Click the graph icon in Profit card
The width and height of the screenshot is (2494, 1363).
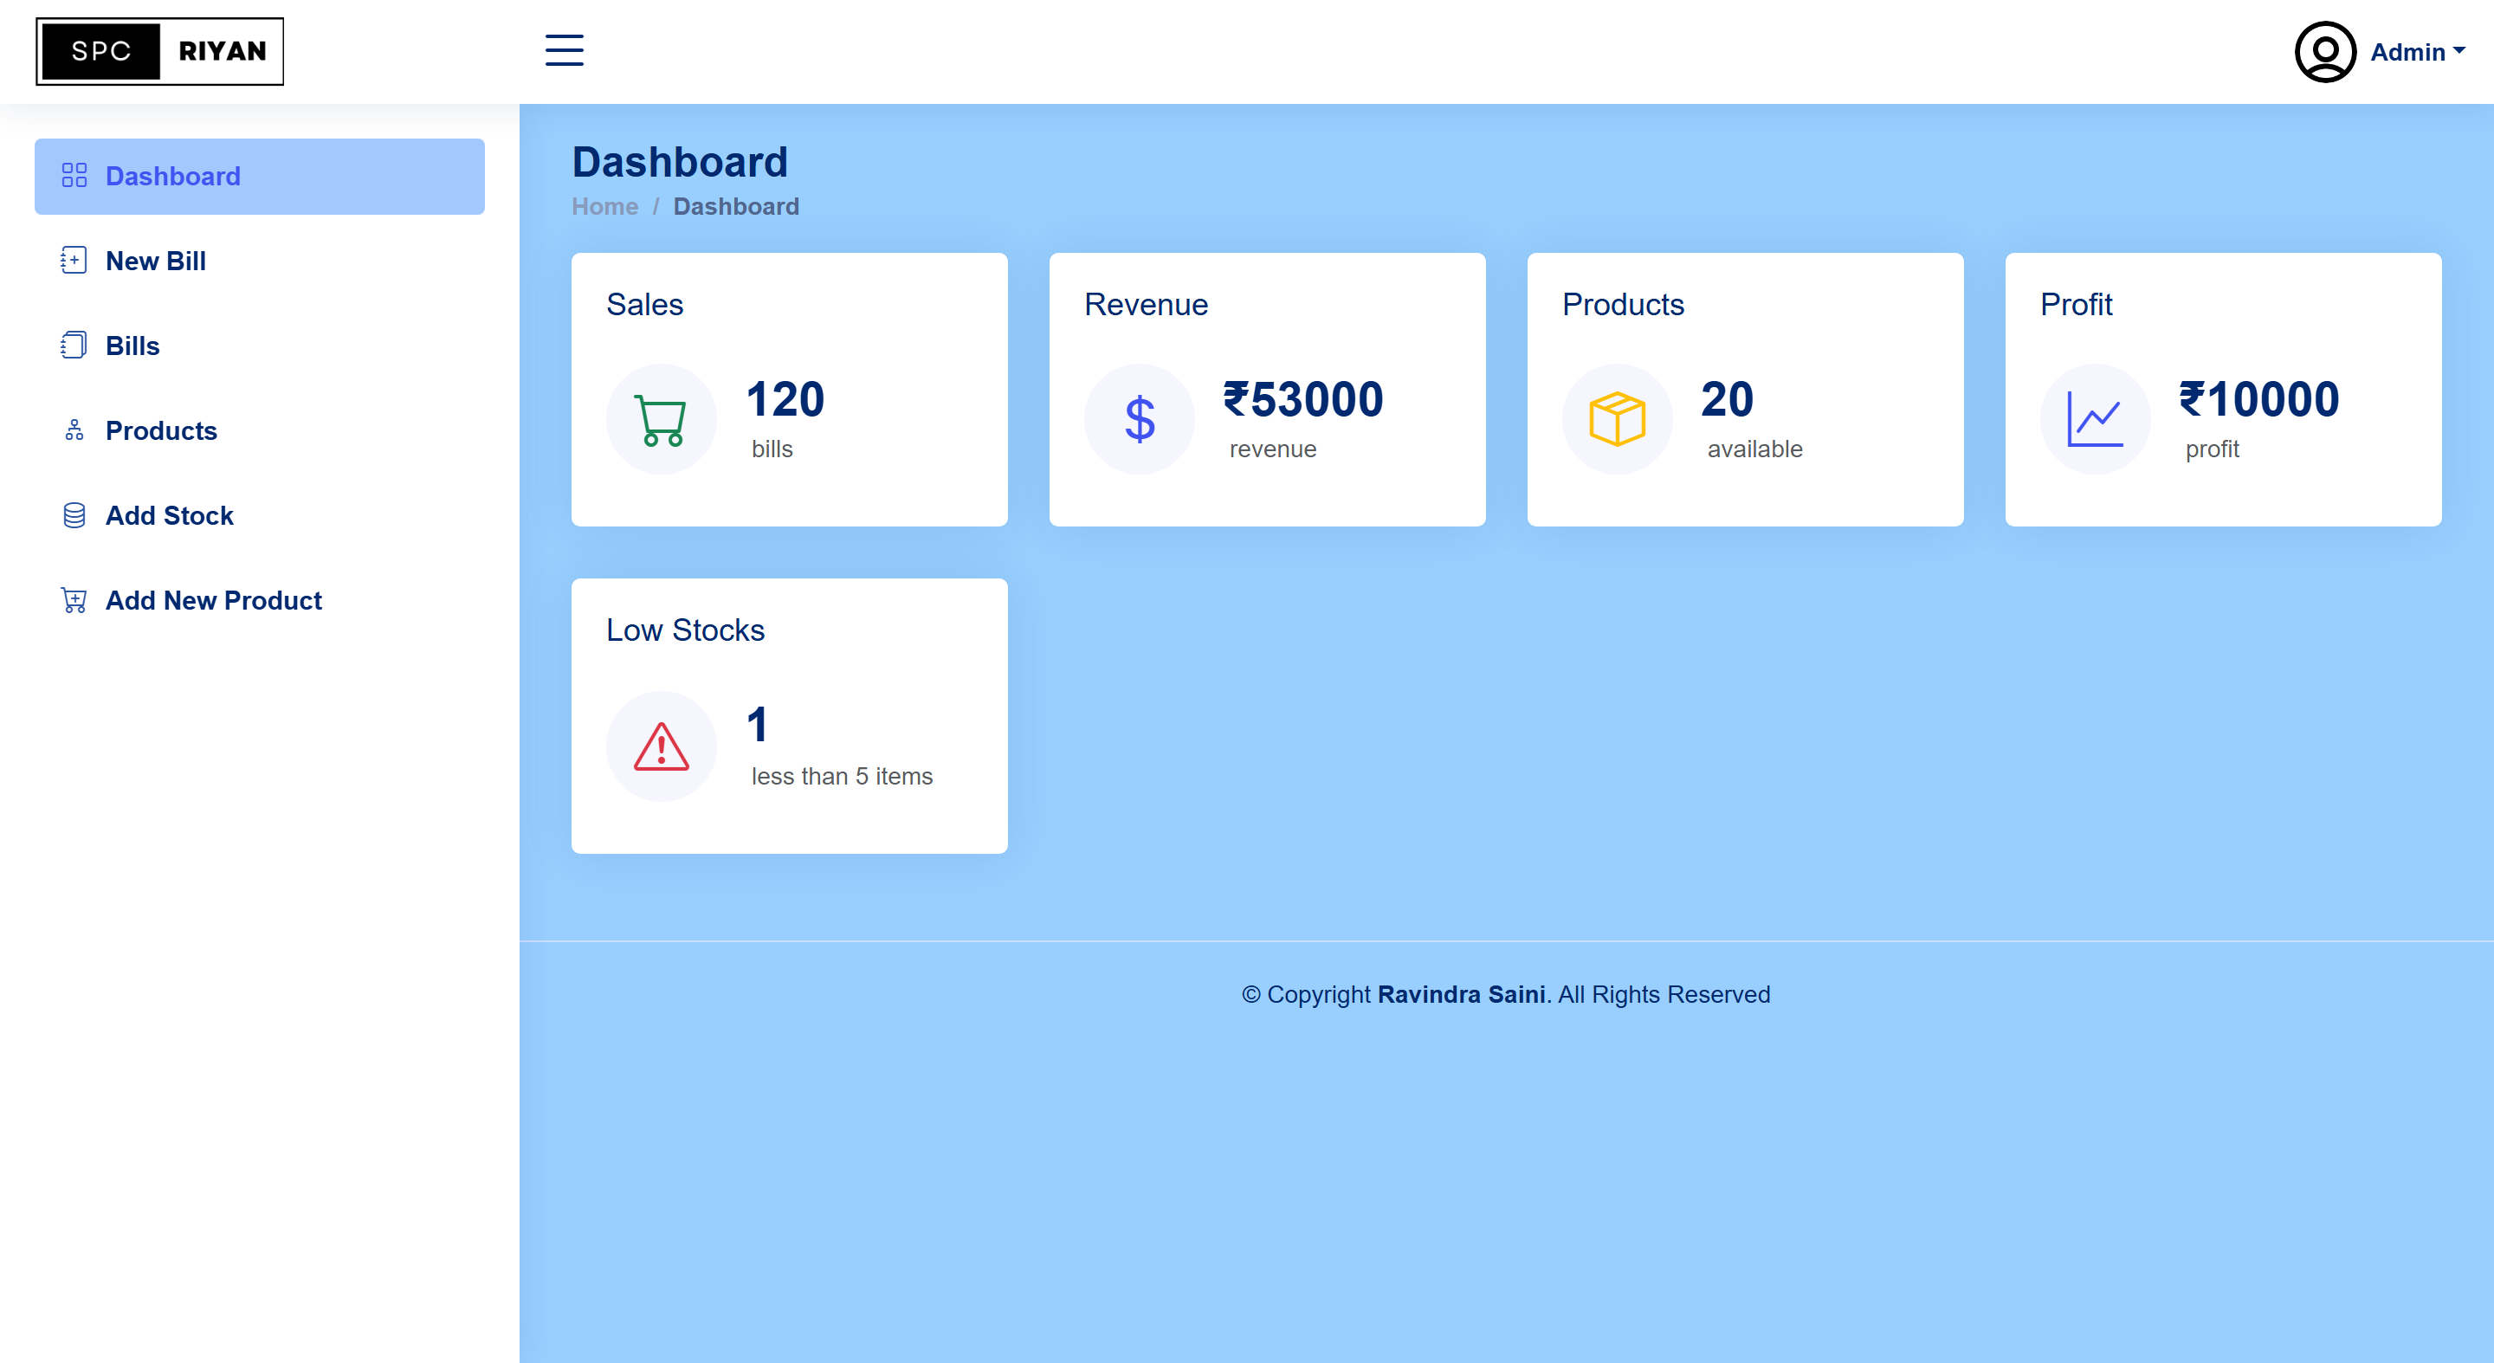point(2095,419)
